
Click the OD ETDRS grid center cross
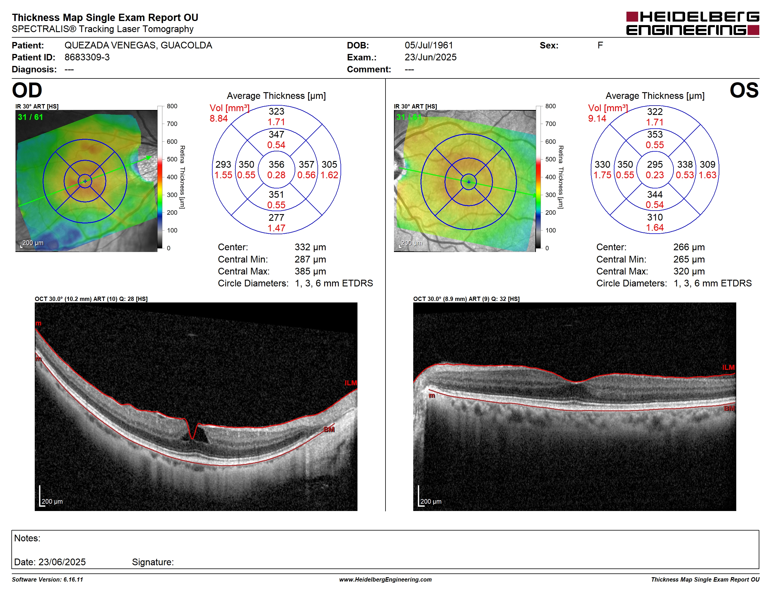pyautogui.click(x=85, y=181)
